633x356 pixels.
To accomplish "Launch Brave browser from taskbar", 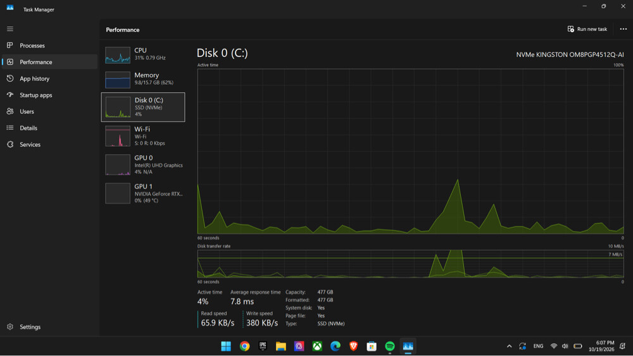I will click(353, 346).
